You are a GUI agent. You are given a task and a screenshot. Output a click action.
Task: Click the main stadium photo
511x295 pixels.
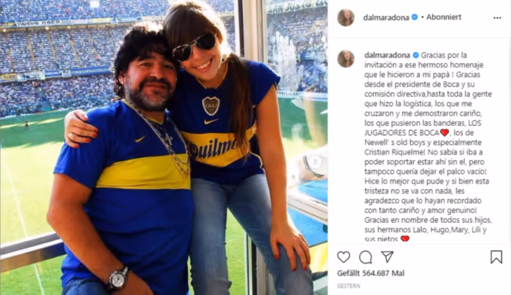164,147
